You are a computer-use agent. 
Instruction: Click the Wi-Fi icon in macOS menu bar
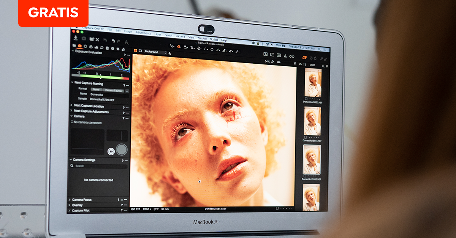pos(267,44)
